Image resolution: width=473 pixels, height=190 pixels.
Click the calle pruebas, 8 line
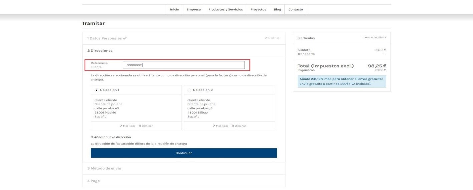[x=200, y=108]
